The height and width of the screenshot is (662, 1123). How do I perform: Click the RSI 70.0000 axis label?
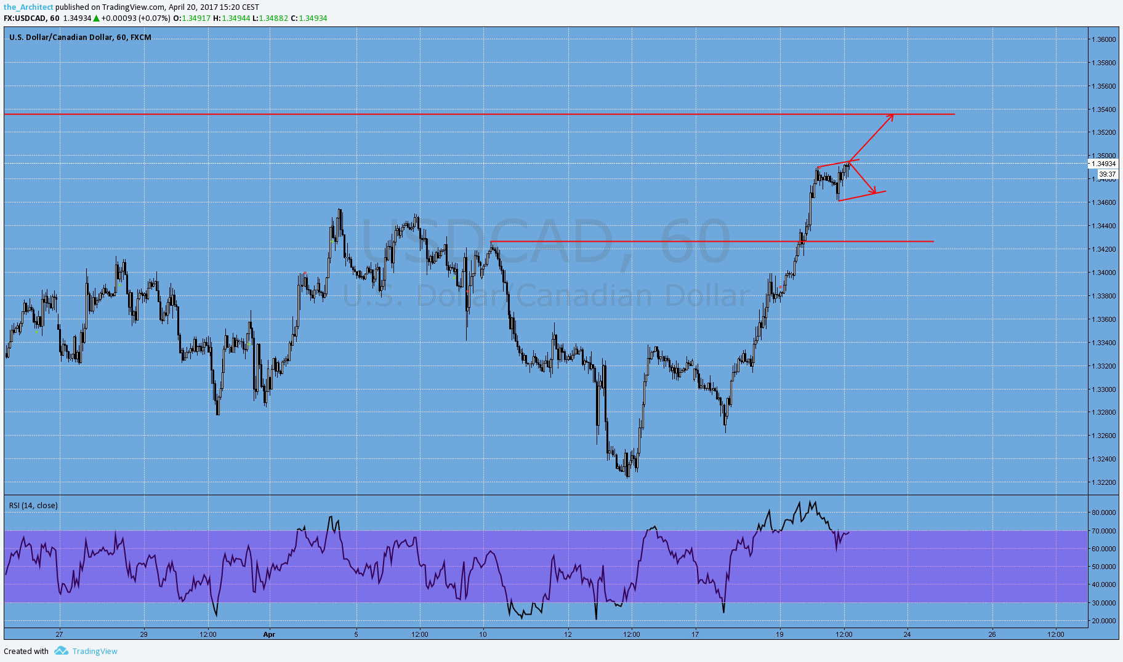[1103, 530]
